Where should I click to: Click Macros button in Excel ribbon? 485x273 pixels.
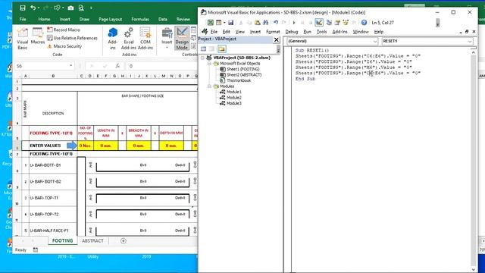[x=38, y=36]
